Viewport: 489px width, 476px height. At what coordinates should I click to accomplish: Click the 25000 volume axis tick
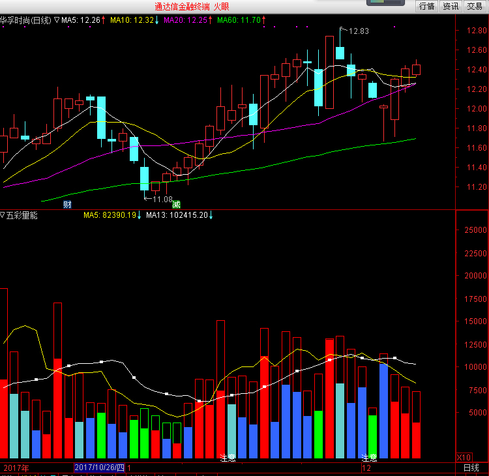click(x=475, y=230)
